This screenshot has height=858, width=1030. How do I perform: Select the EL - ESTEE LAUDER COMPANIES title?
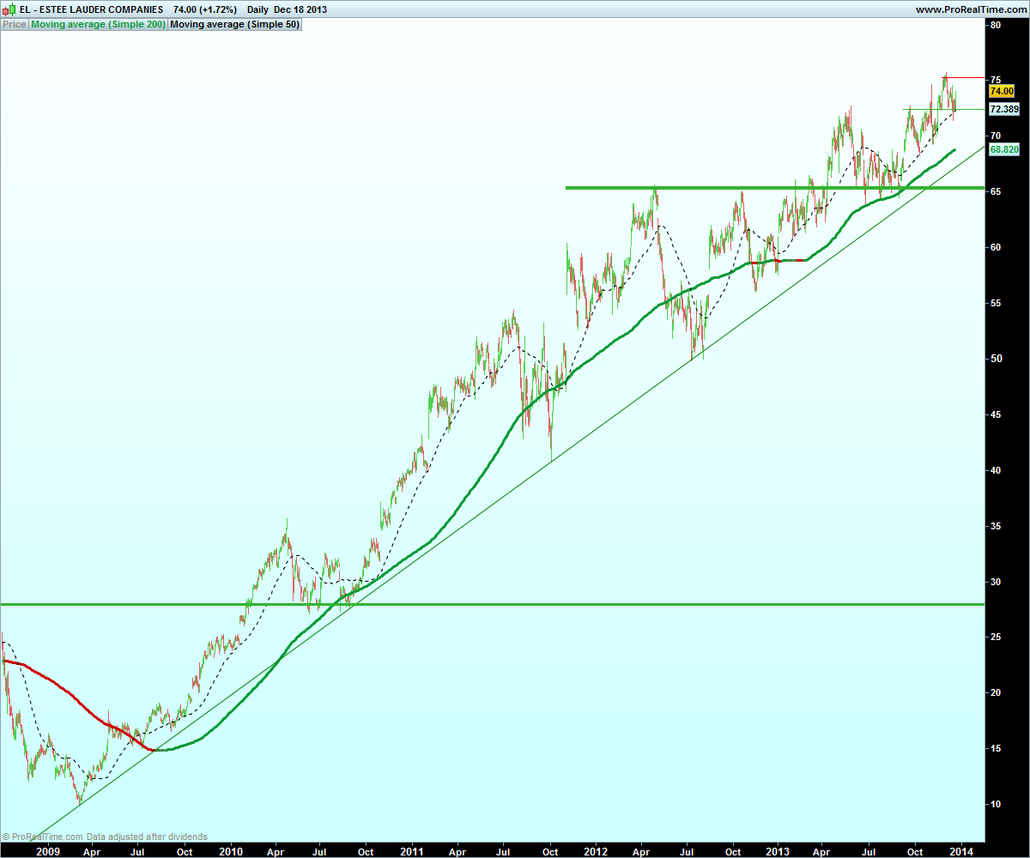91,9
